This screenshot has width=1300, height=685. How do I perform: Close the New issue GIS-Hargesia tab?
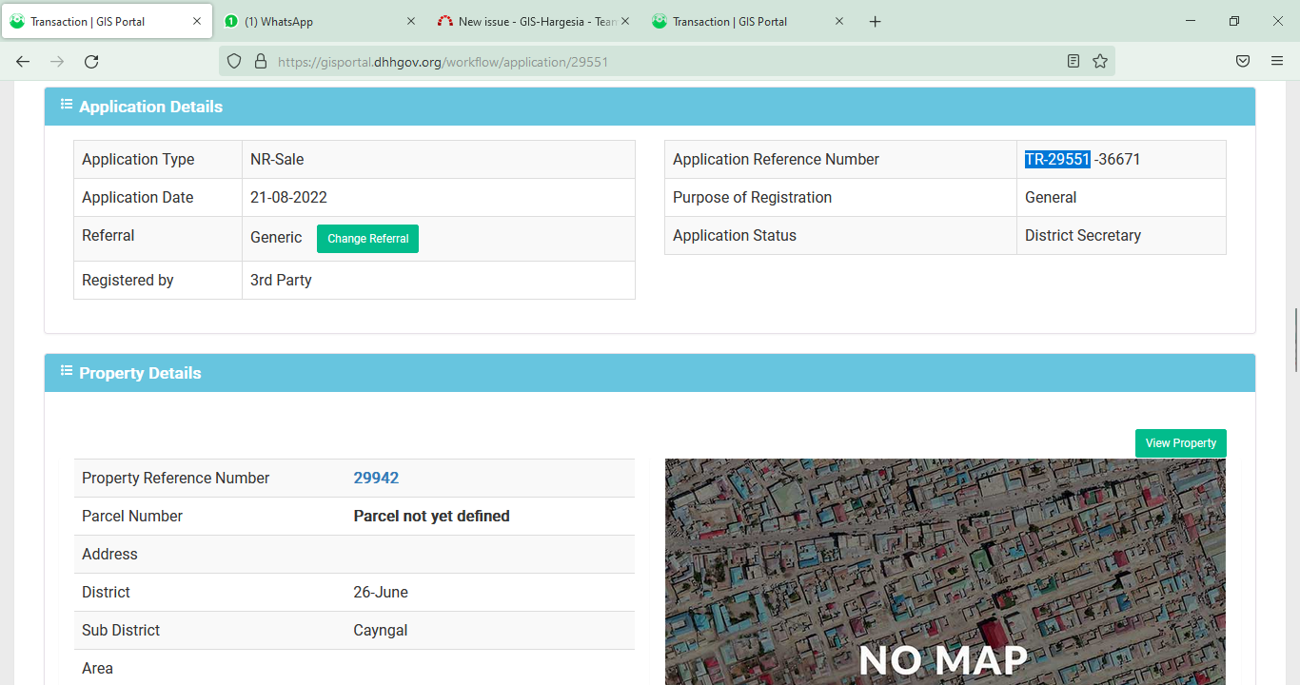pos(625,21)
